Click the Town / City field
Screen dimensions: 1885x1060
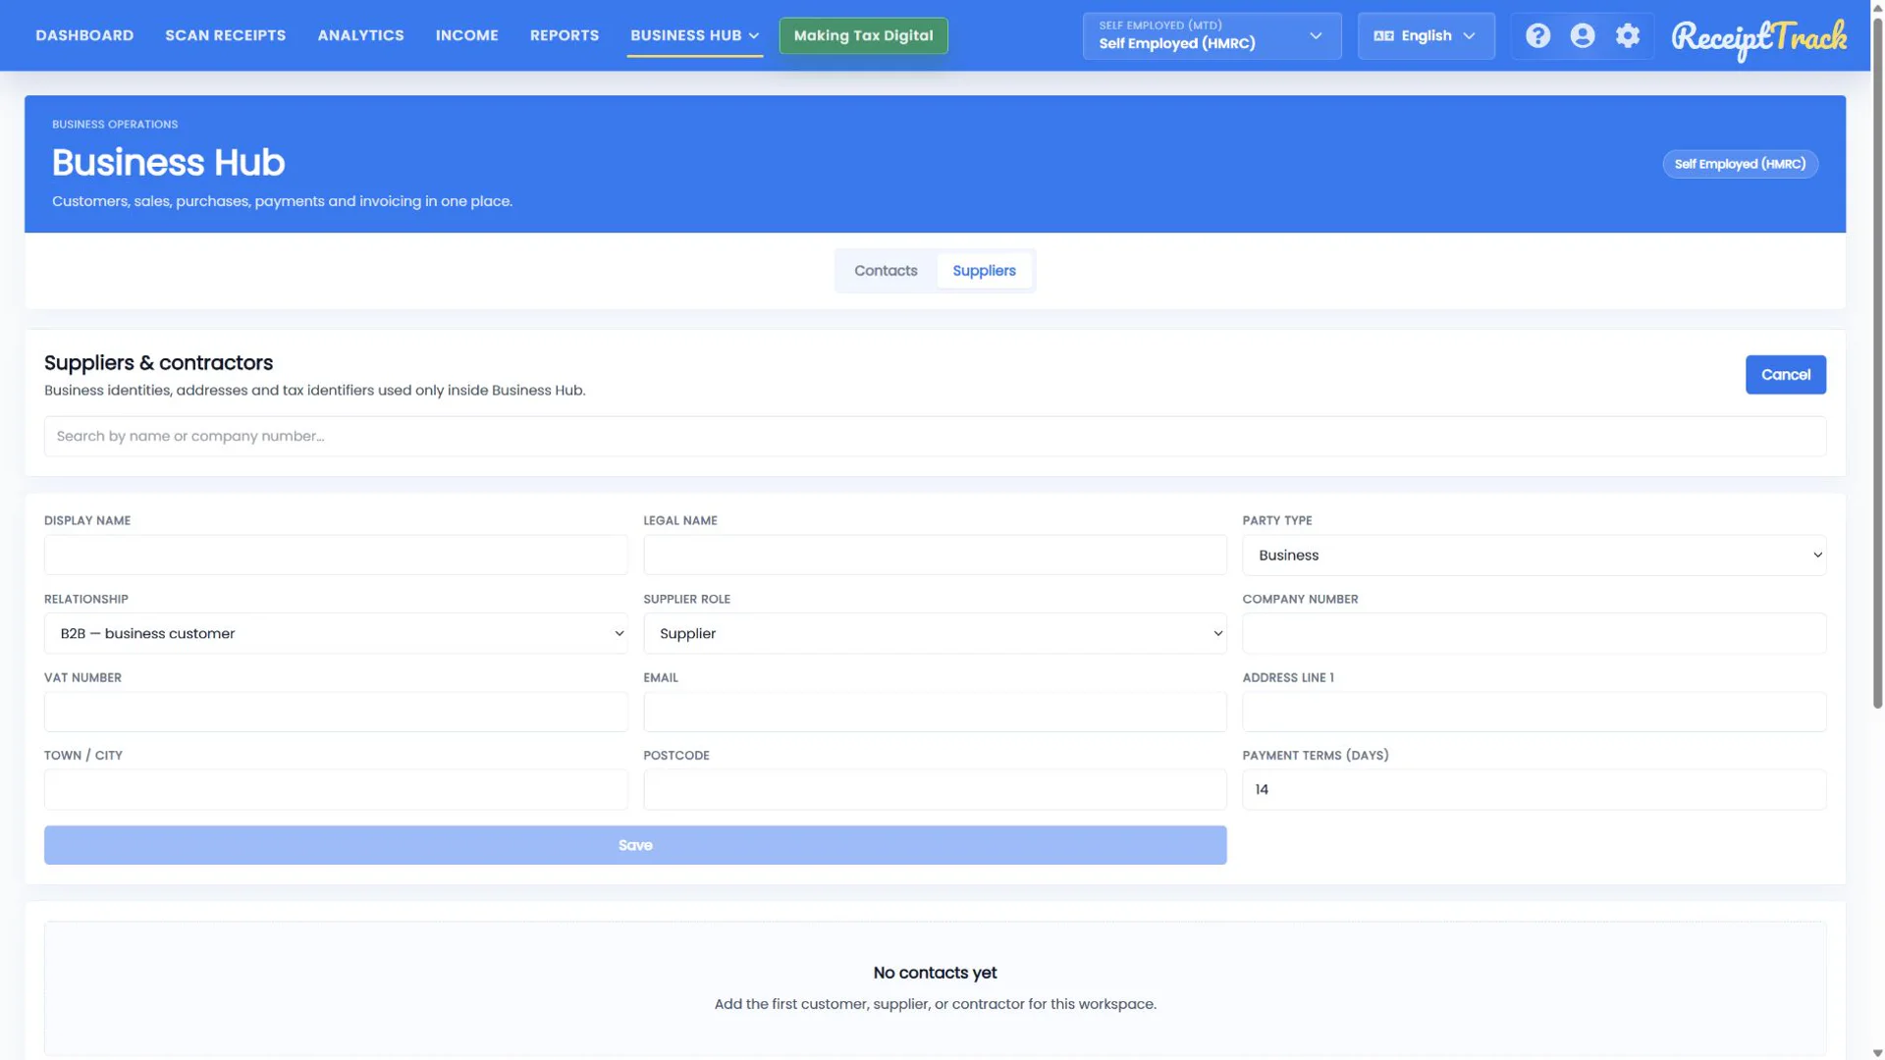tap(336, 790)
